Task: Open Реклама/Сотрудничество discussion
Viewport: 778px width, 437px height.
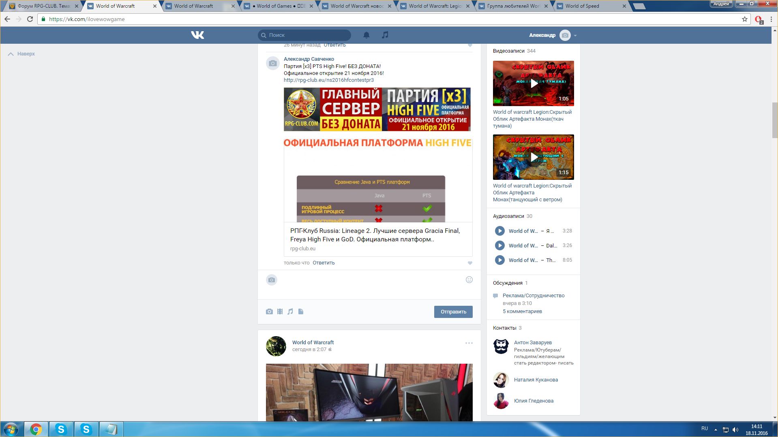Action: (534, 296)
